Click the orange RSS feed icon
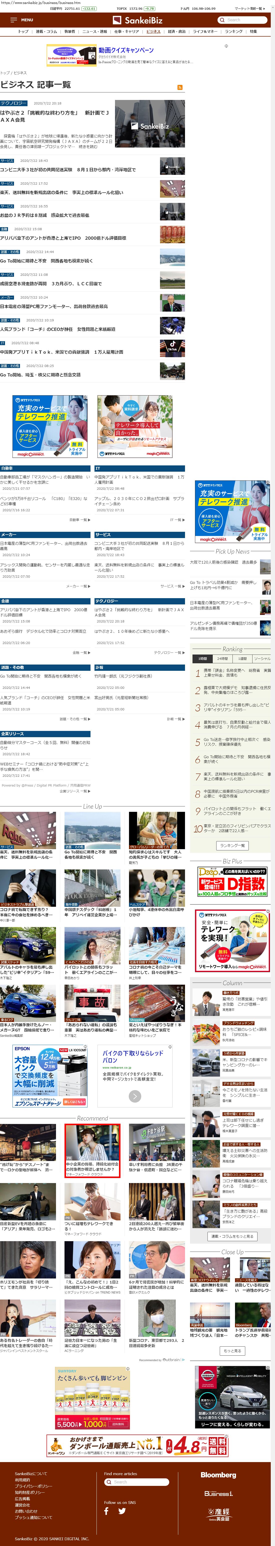 pyautogui.click(x=179, y=88)
